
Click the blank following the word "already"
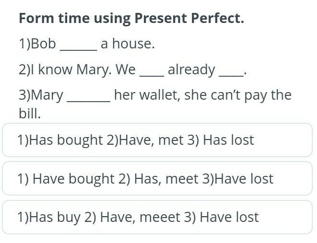pos(231,70)
